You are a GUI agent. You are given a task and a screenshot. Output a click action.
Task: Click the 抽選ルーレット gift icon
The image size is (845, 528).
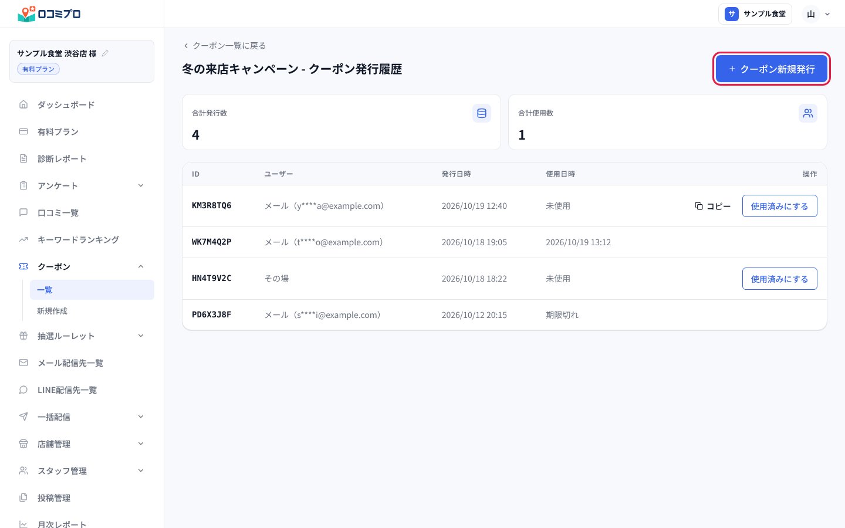point(23,336)
